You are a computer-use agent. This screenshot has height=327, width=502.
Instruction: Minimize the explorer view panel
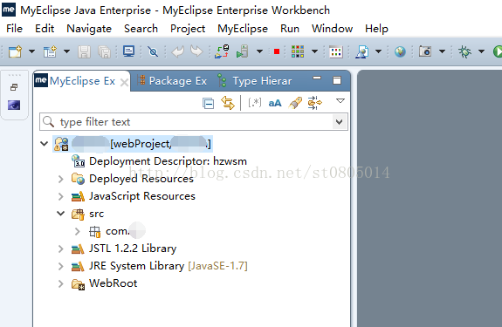click(x=317, y=78)
